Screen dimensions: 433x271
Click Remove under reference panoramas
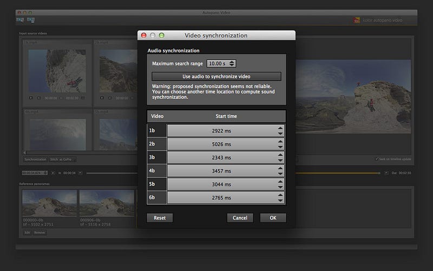pyautogui.click(x=40, y=233)
